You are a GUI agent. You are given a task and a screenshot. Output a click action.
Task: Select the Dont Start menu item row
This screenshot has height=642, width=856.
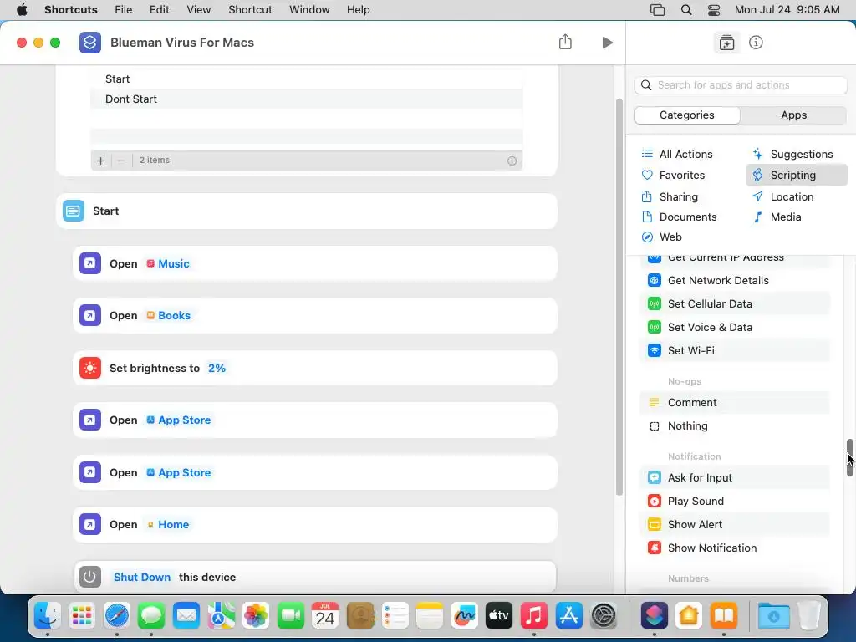coord(306,99)
